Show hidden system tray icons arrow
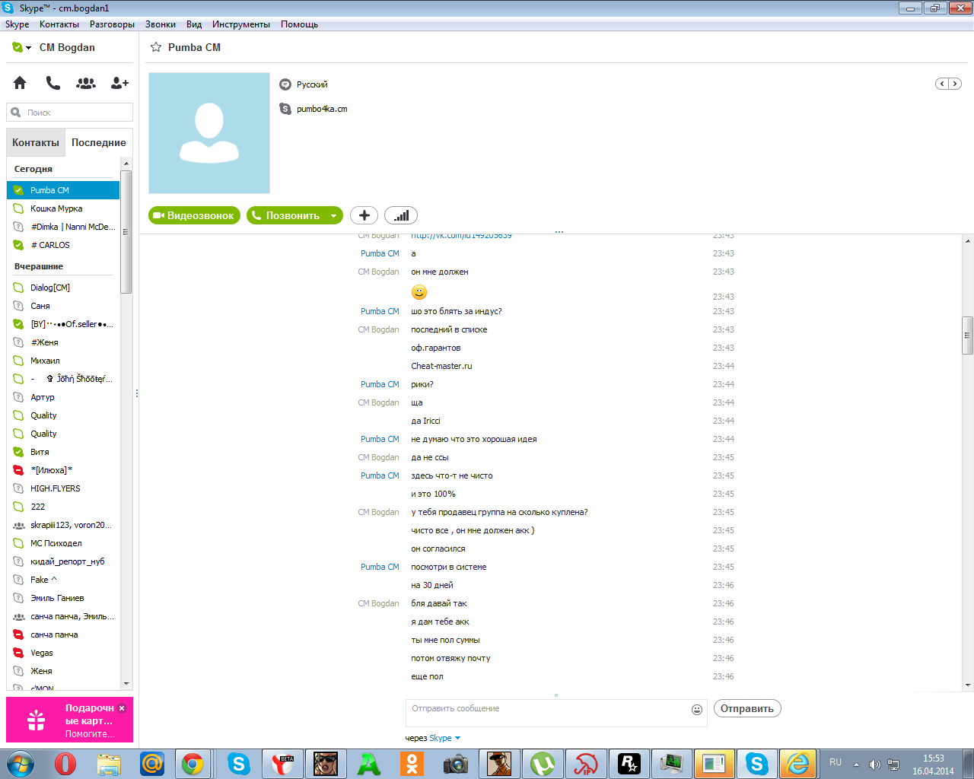This screenshot has height=779, width=974. coord(856,765)
